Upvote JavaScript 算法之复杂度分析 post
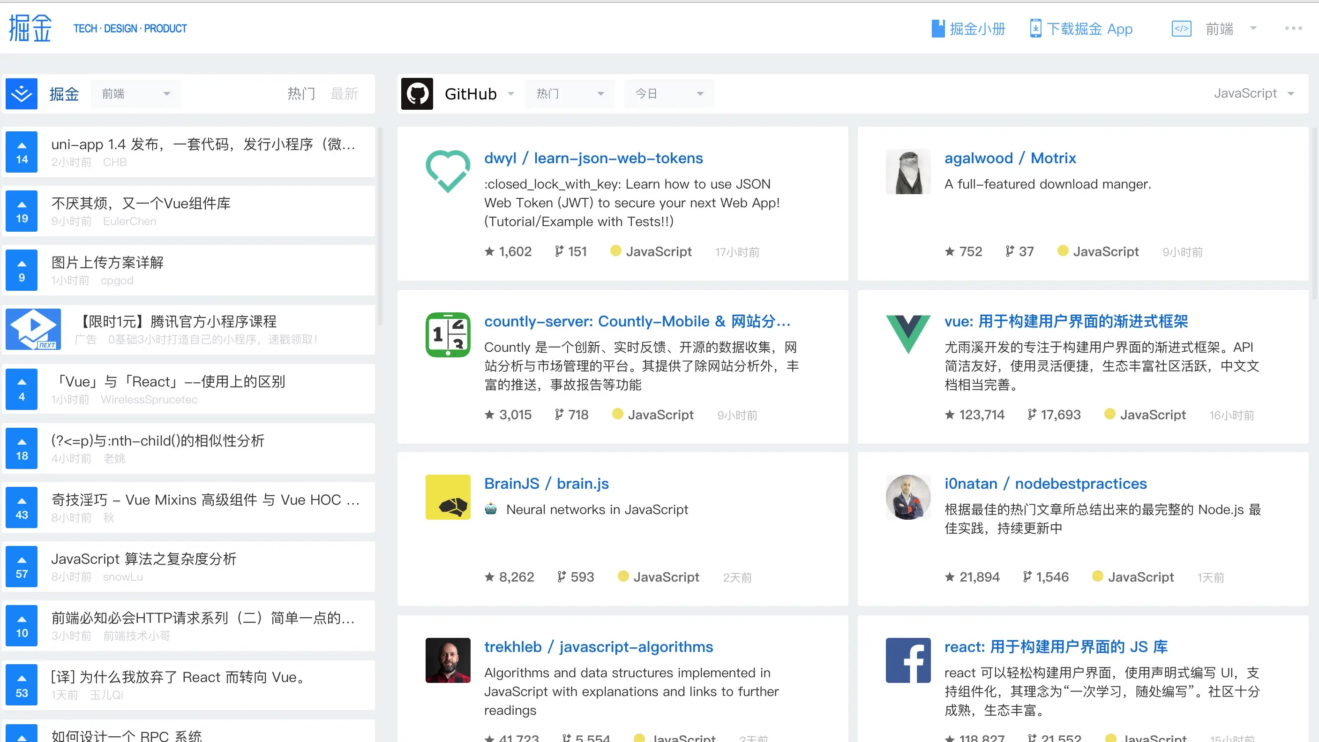Image resolution: width=1319 pixels, height=742 pixels. pyautogui.click(x=22, y=567)
